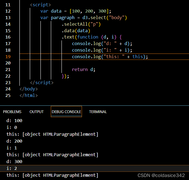The image size is (189, 180).
Task: Click console output 'i: 1'
Action: coord(12,148)
